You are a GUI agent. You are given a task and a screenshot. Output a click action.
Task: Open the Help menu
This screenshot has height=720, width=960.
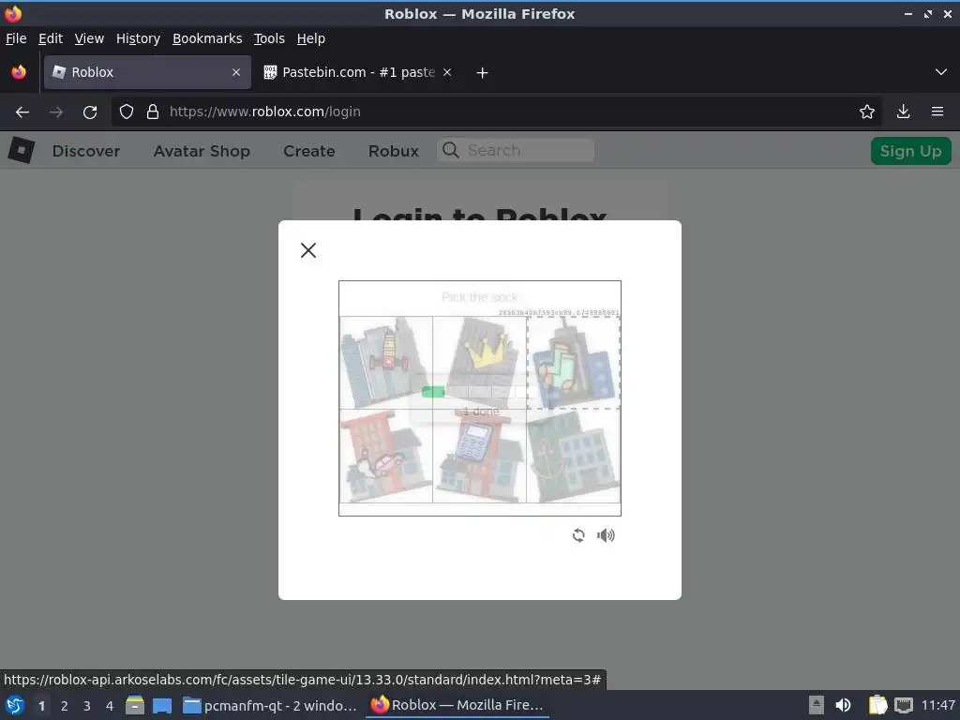(310, 38)
